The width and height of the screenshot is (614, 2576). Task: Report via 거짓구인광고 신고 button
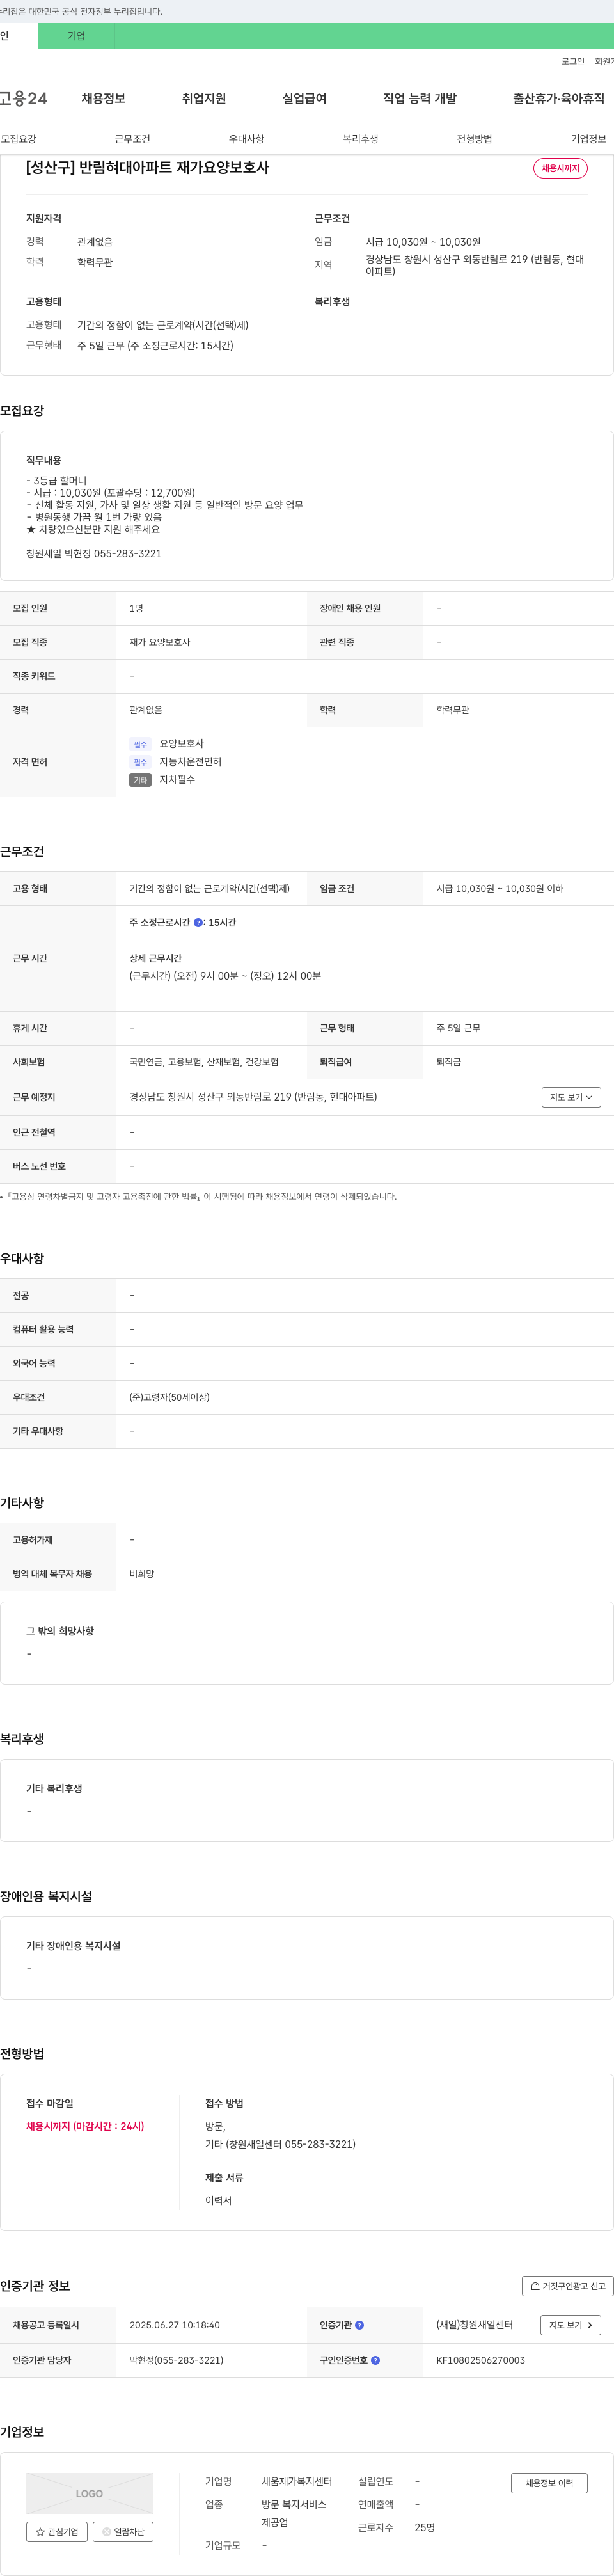pyautogui.click(x=567, y=2286)
